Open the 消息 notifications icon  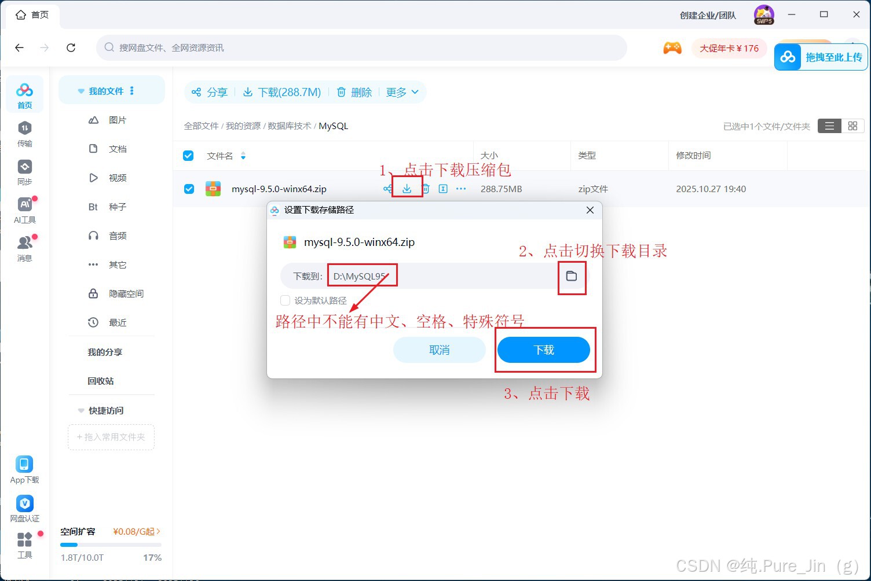[24, 248]
